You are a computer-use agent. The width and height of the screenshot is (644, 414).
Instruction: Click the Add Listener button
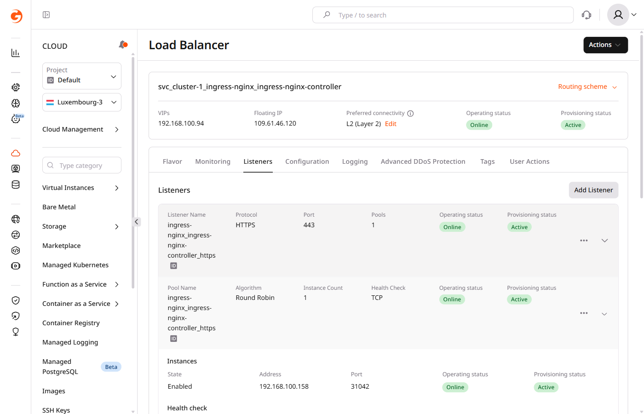click(593, 190)
